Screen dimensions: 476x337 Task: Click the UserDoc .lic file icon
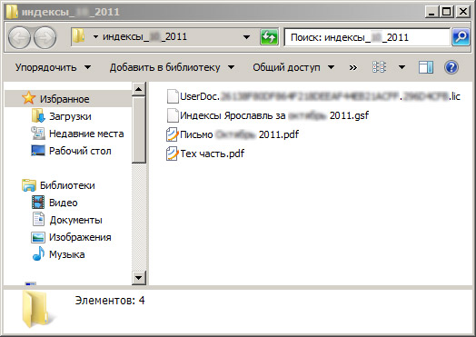[173, 96]
